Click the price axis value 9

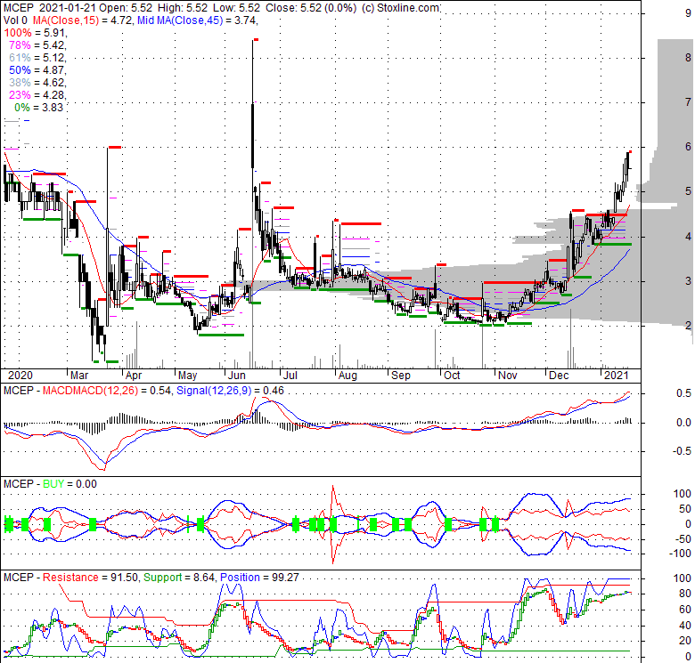[689, 12]
